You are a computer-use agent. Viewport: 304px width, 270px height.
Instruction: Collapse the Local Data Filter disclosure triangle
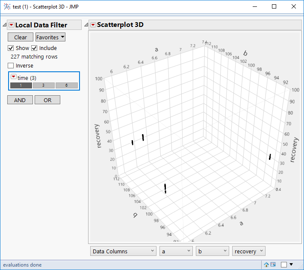pyautogui.click(x=3, y=25)
